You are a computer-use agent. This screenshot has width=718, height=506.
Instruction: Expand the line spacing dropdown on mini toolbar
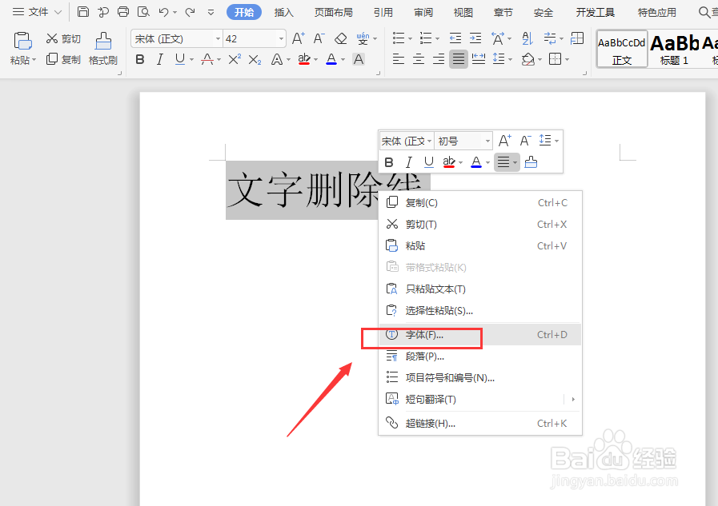(555, 141)
